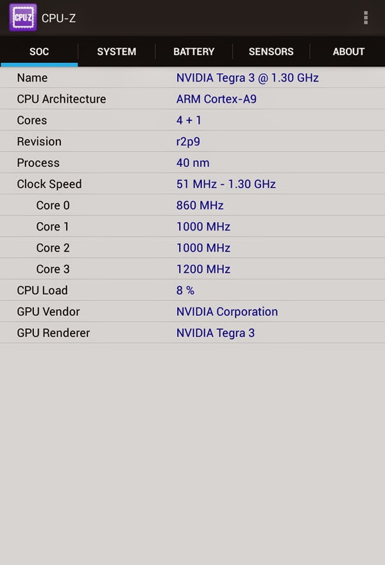
Task: Tap the Revision r2p9 row
Action: [193, 141]
